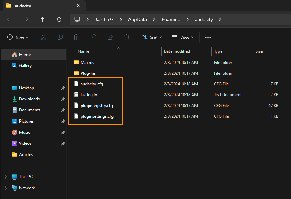Click the Cut scissors icon
This screenshot has height=199, width=291.
[43, 37]
